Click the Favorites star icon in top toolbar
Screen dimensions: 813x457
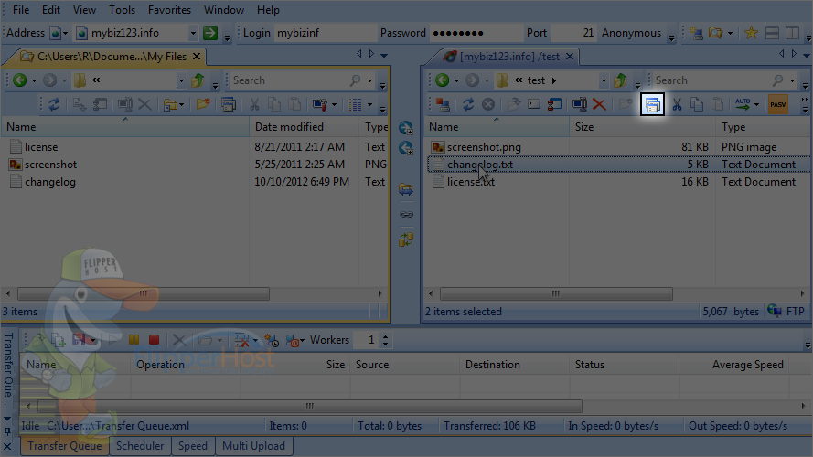pyautogui.click(x=751, y=33)
